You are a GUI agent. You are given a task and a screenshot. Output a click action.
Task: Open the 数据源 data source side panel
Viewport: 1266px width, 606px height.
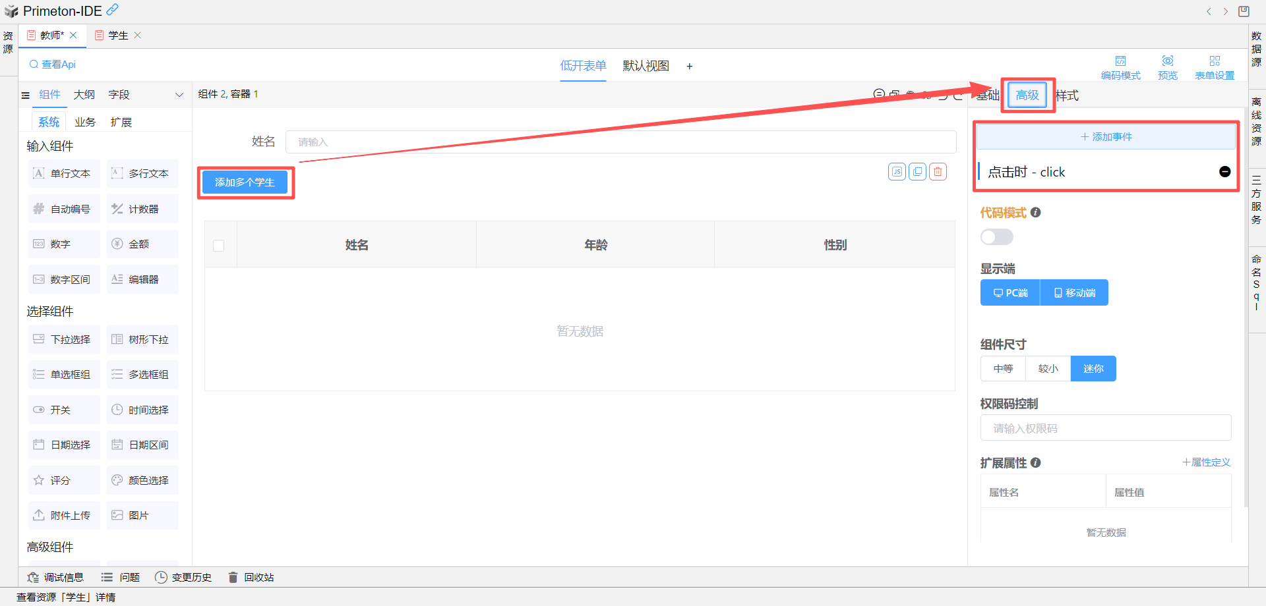1257,49
